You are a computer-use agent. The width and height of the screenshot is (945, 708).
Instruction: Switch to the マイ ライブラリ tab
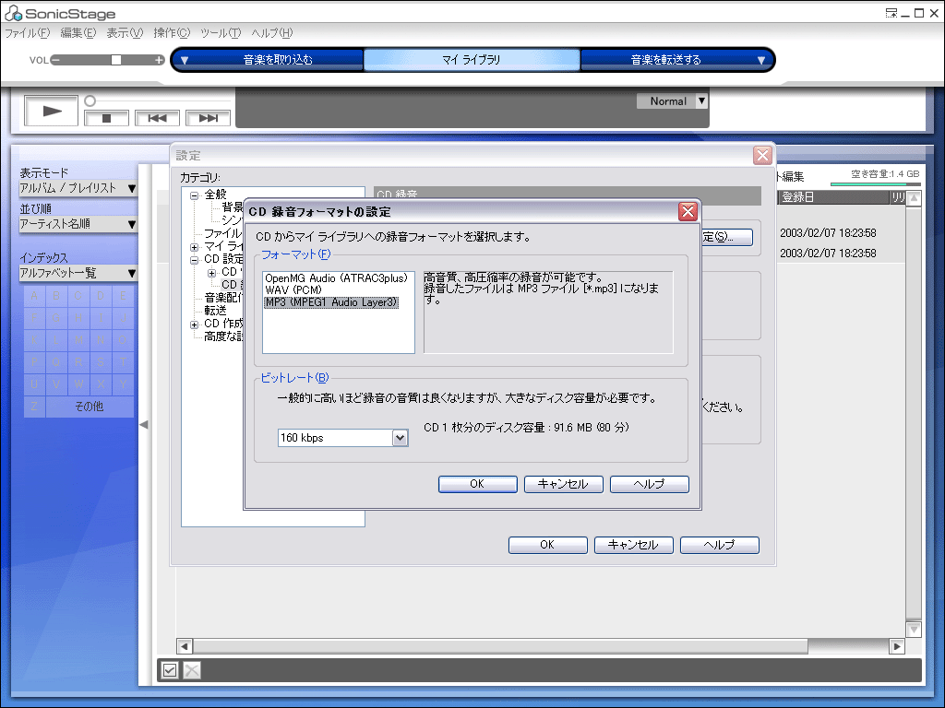[x=472, y=60]
